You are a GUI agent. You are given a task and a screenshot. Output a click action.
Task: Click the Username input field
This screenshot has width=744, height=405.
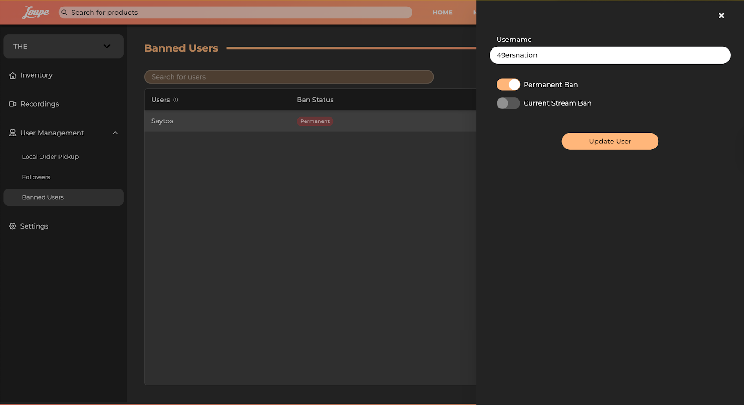[x=610, y=55]
